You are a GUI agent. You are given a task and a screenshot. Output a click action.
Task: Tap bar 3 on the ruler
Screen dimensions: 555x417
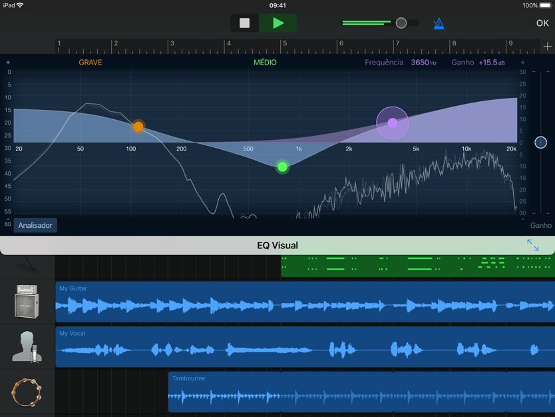pos(172,43)
